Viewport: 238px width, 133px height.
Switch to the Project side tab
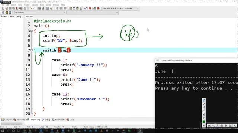point(4,16)
